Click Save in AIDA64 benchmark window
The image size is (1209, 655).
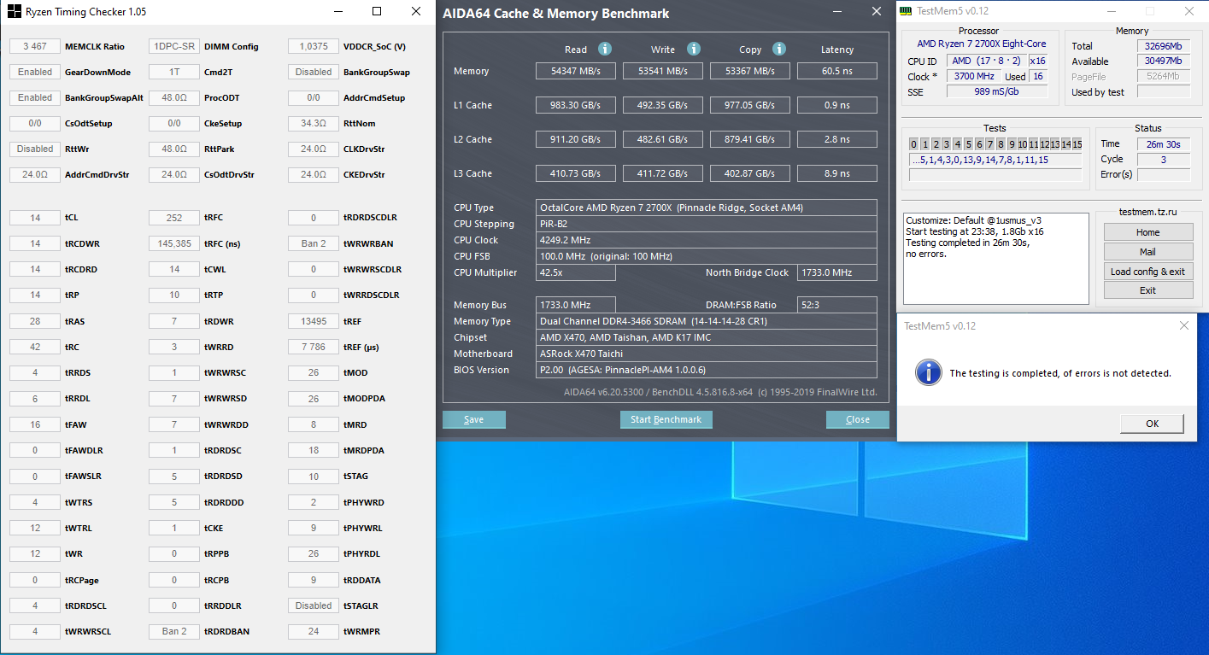click(x=474, y=419)
